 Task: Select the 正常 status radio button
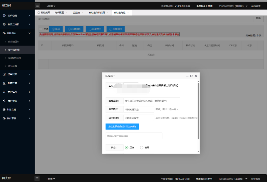[126, 147]
